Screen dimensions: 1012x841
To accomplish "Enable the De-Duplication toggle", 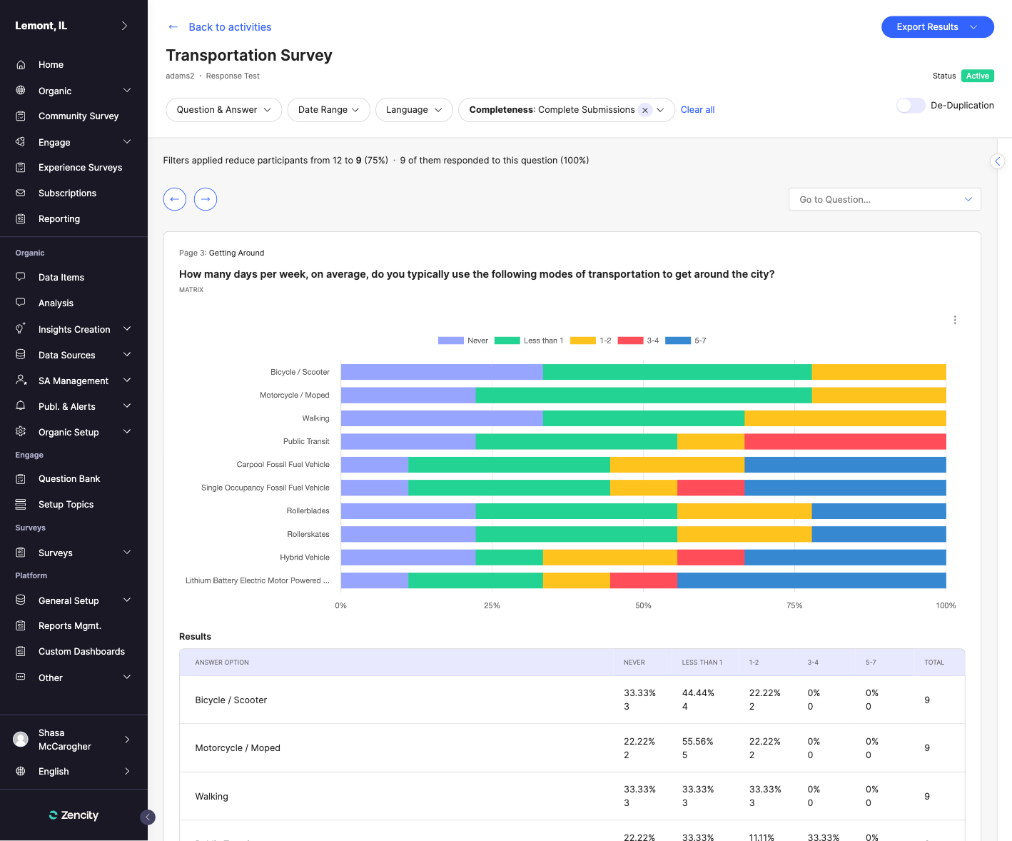I will (911, 106).
